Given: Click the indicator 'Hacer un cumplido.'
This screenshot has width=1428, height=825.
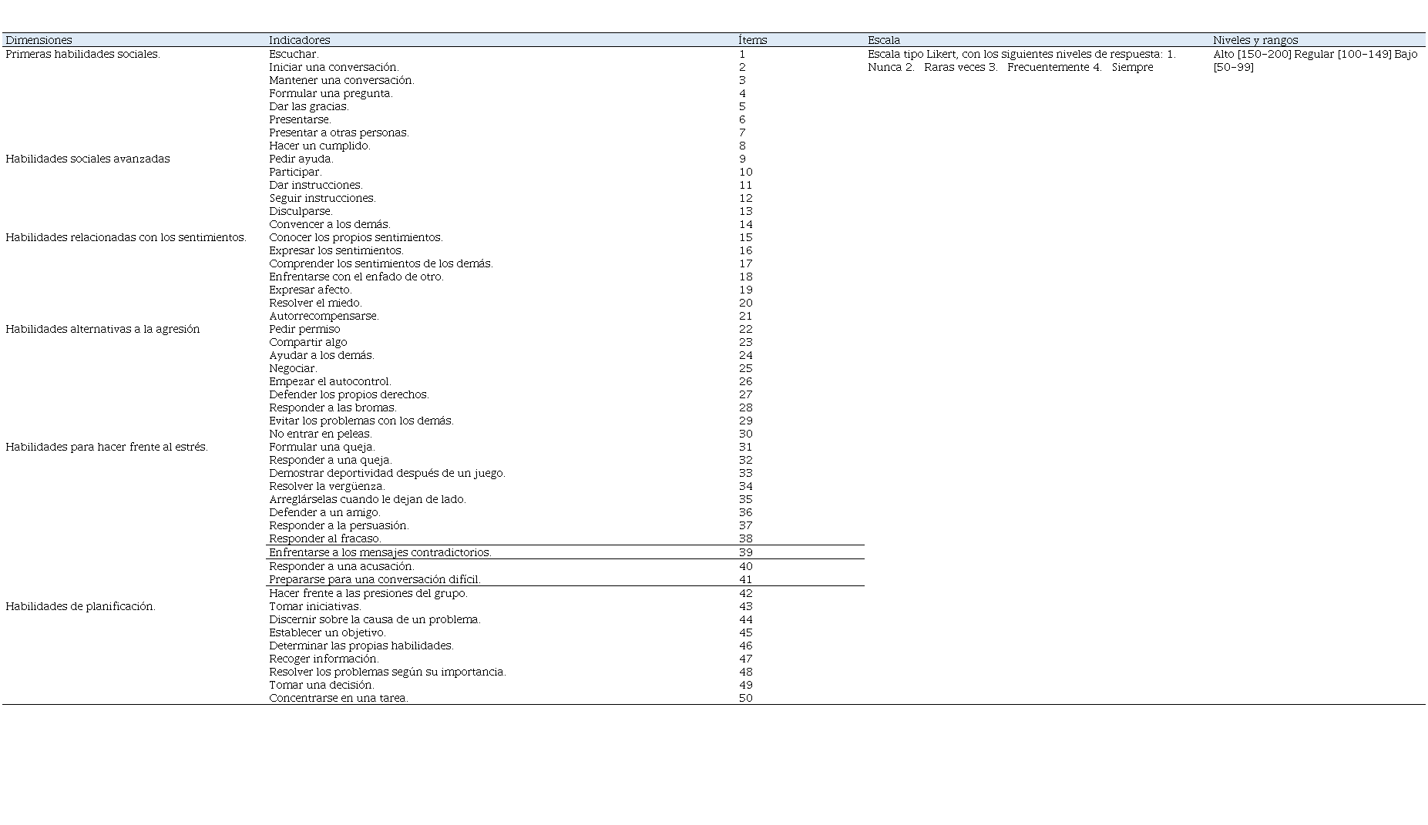Looking at the screenshot, I should (x=320, y=146).
